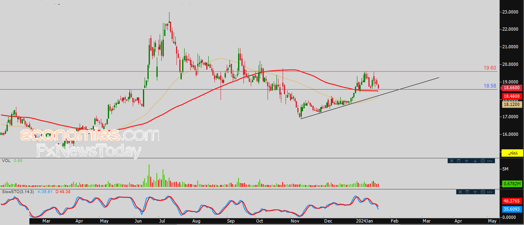Select the 18.58 support line label
Viewport: 524px width, 225px height.
tap(489, 85)
